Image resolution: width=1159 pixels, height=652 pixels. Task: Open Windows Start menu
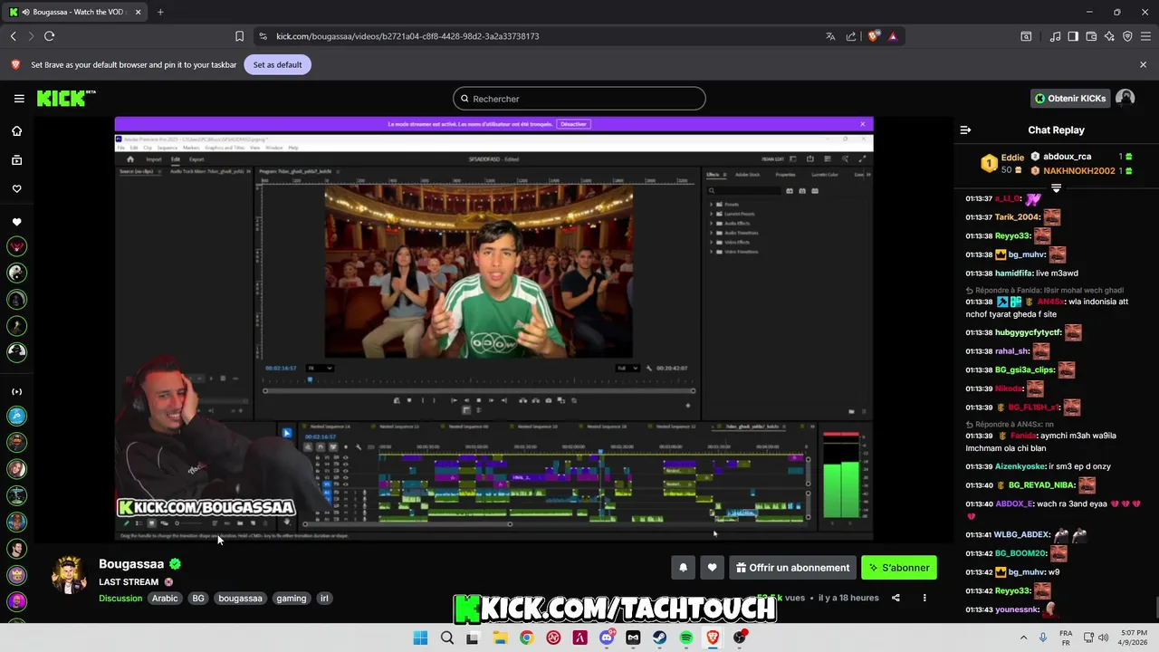point(420,638)
